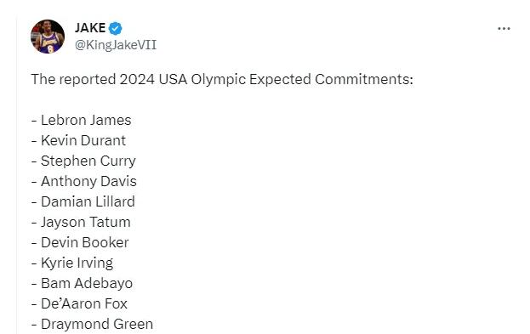Viewport: 530px width, 334px height.
Task: Open the @KingJakeVII handle link
Action: [x=116, y=45]
